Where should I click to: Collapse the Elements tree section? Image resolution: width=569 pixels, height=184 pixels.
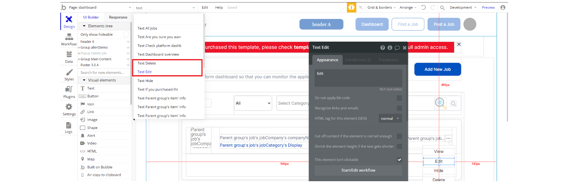tap(84, 26)
